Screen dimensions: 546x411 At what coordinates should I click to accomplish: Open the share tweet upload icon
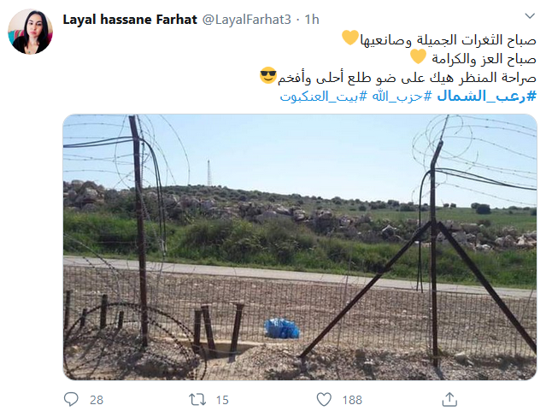click(x=449, y=399)
